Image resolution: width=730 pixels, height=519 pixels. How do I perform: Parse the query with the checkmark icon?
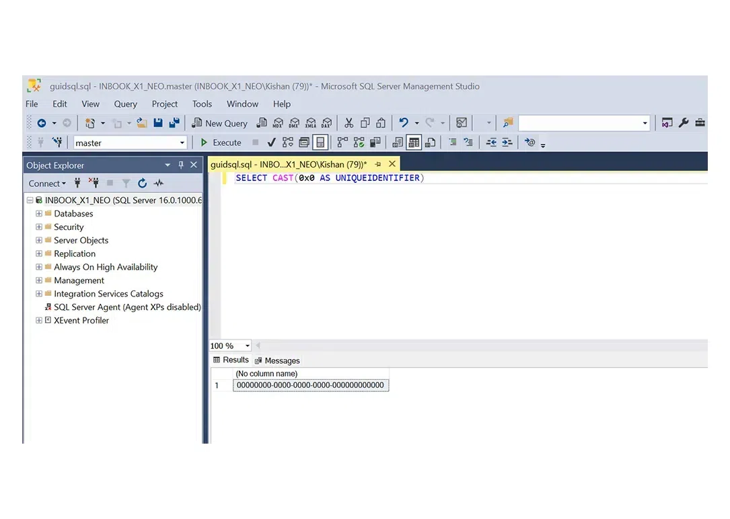point(271,143)
